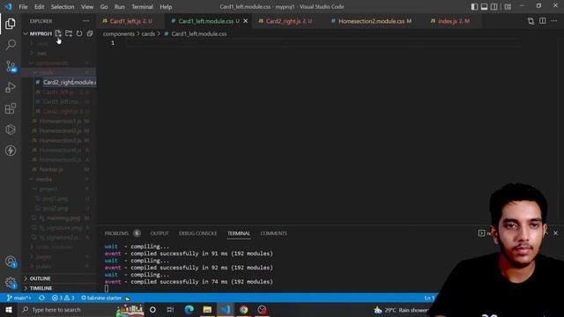This screenshot has width=564, height=317.
Task: Click the Synchronize Changes status icon
Action: [41, 298]
